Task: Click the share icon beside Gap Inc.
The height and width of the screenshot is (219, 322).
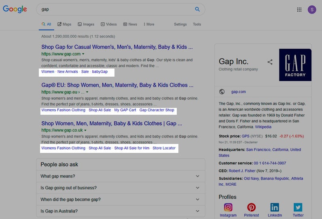Action: (x=270, y=62)
